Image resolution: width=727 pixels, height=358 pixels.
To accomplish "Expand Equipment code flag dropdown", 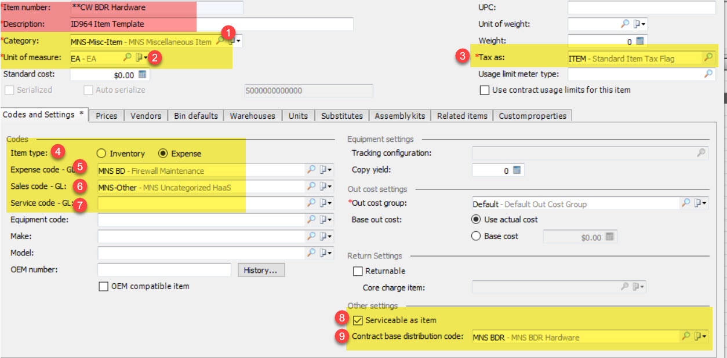I will pyautogui.click(x=326, y=220).
